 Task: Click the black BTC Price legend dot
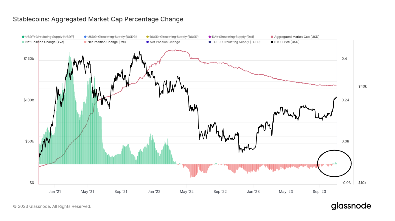click(272, 42)
